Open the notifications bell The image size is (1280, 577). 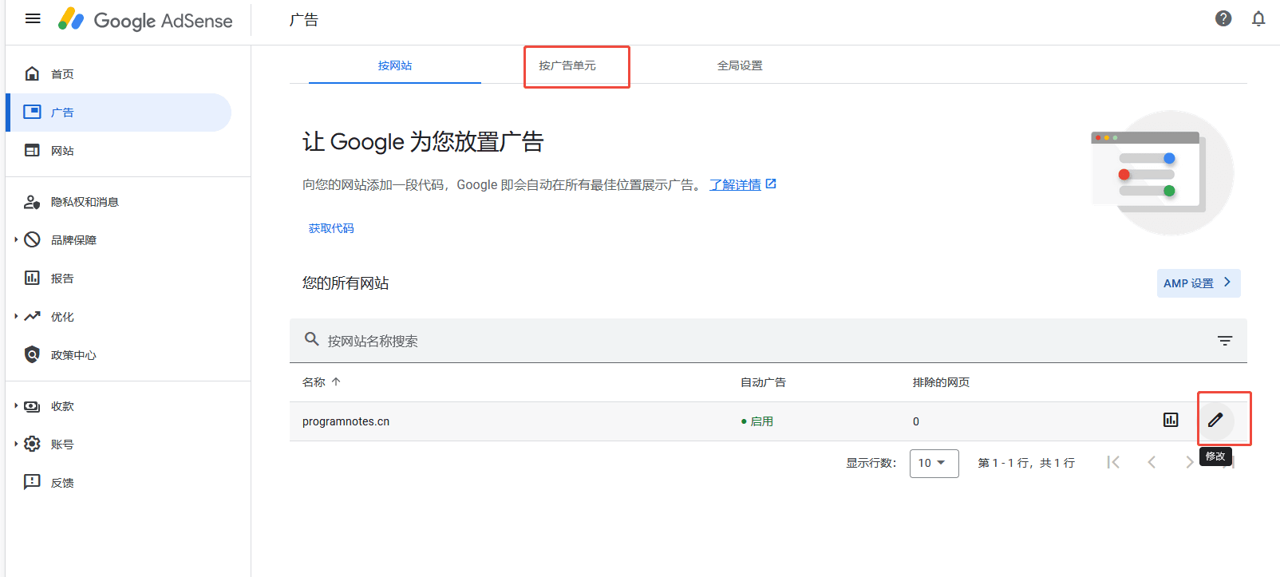pos(1258,18)
